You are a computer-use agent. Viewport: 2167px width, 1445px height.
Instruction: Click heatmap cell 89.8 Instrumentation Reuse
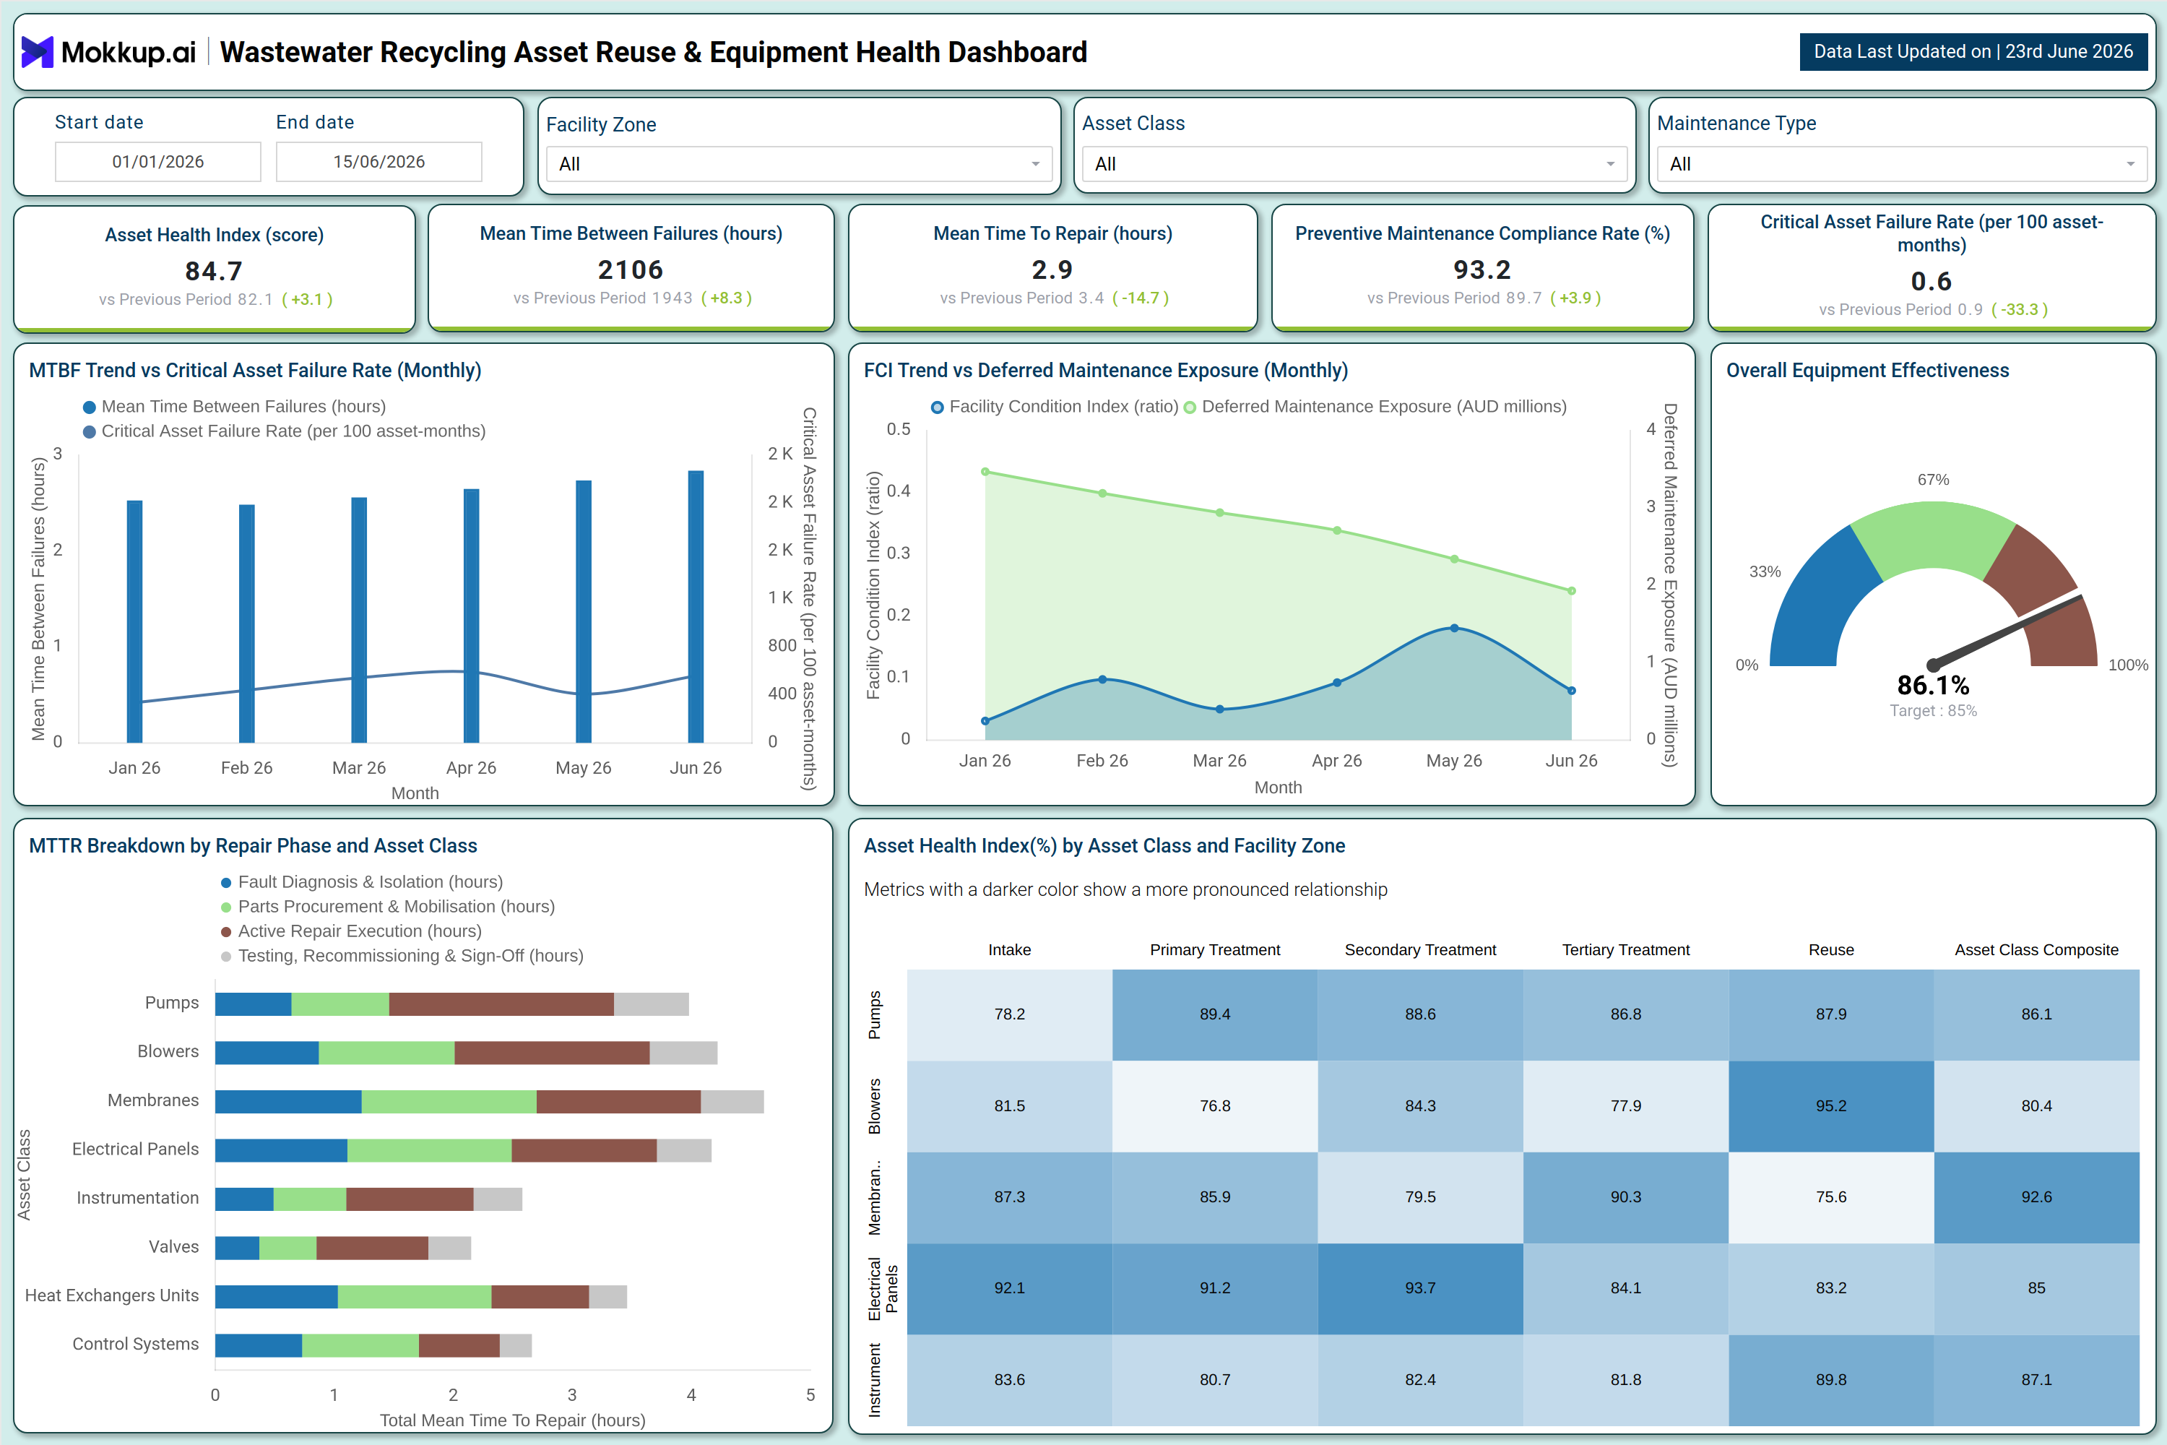[1832, 1379]
